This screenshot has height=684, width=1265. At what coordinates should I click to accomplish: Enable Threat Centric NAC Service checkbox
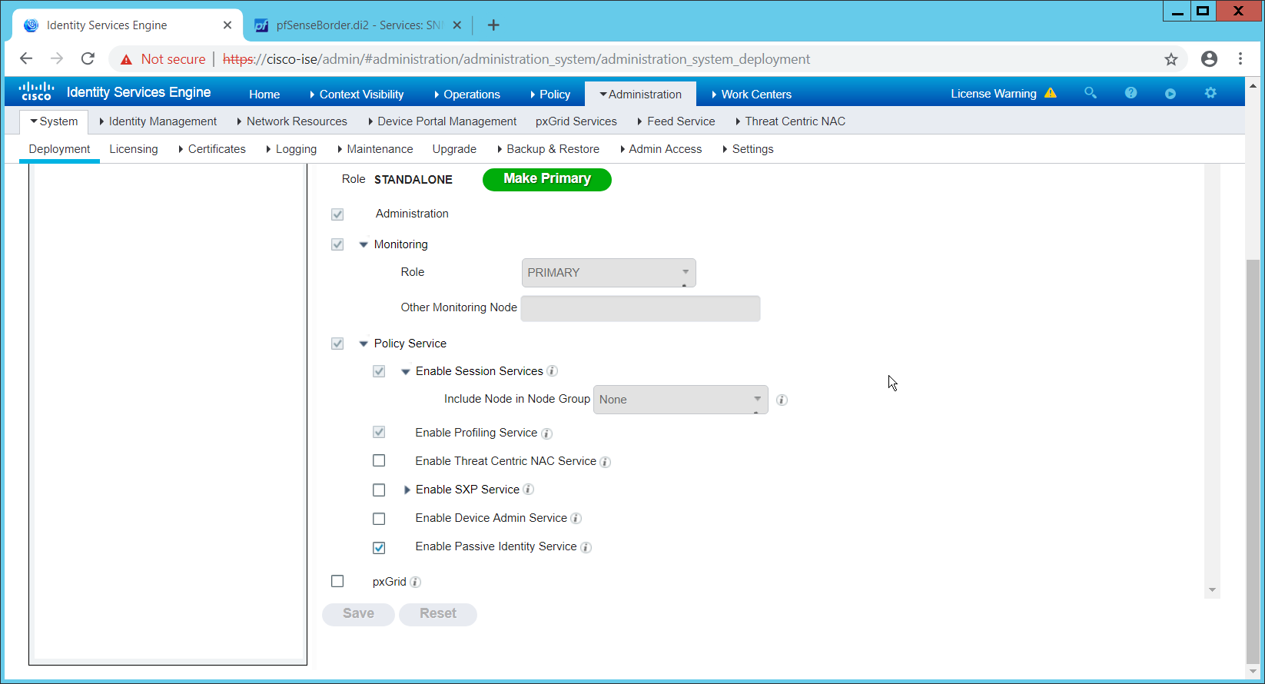coord(379,460)
